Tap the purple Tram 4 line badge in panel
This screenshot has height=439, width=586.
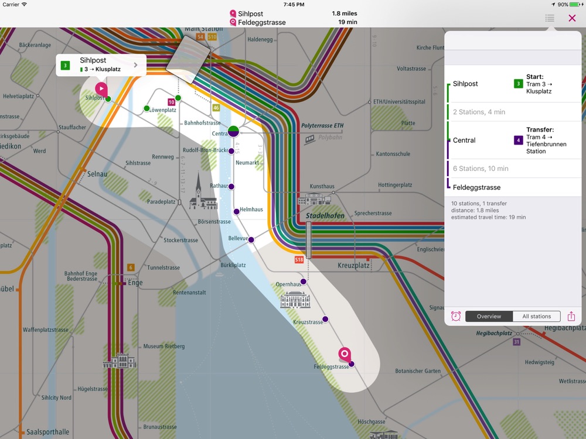519,140
